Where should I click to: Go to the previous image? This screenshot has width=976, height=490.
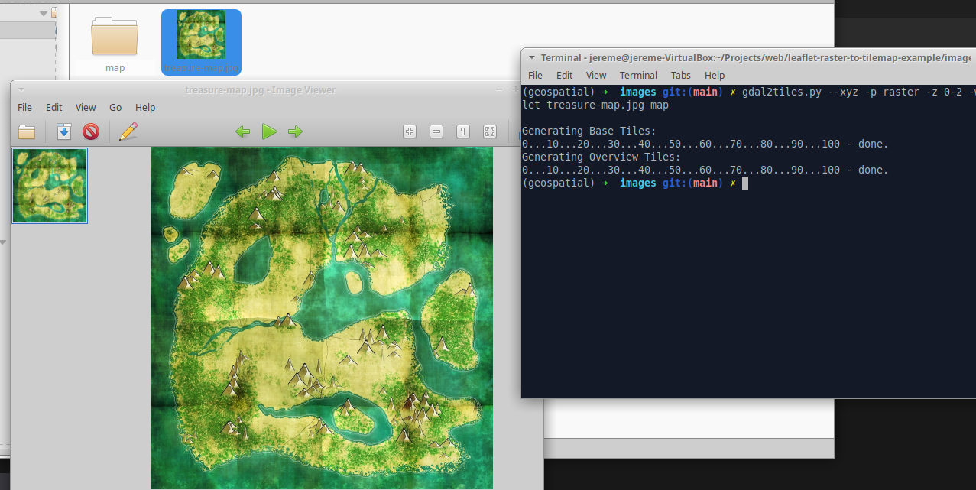pyautogui.click(x=242, y=131)
